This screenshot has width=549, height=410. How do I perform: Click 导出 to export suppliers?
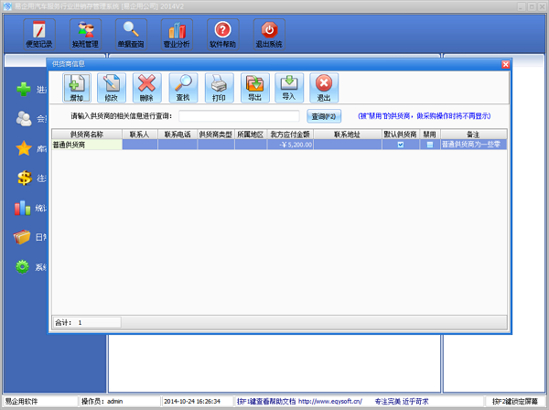(255, 88)
